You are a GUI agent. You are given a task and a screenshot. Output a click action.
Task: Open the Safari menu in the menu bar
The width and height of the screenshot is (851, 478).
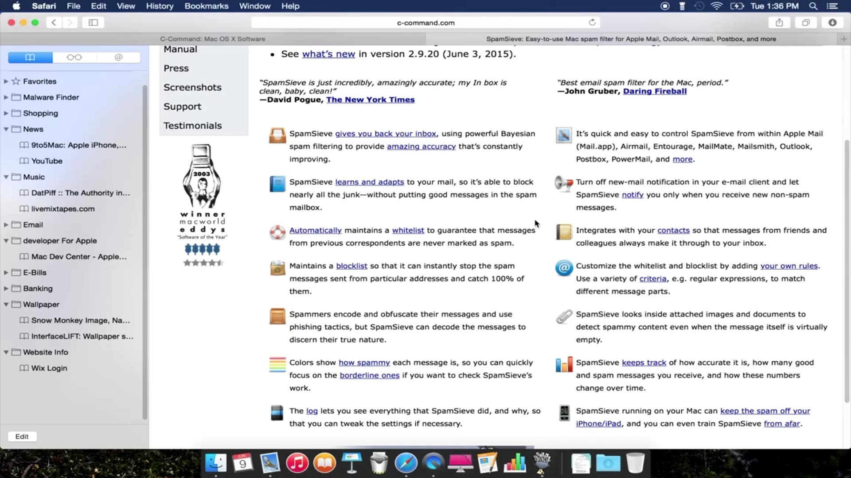(x=44, y=6)
